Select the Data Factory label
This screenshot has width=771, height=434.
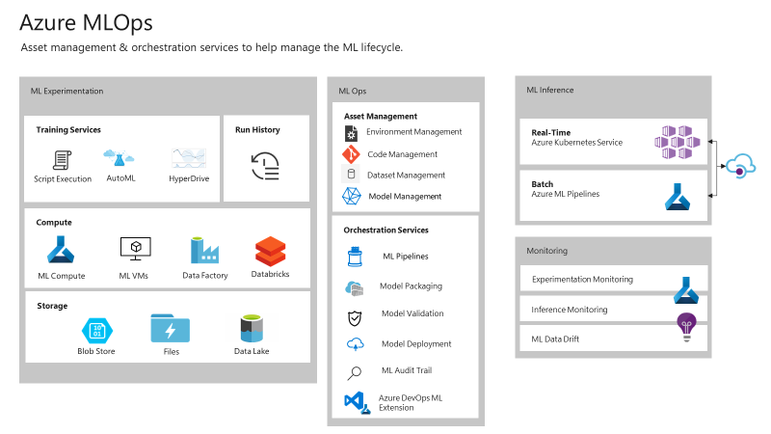click(205, 276)
